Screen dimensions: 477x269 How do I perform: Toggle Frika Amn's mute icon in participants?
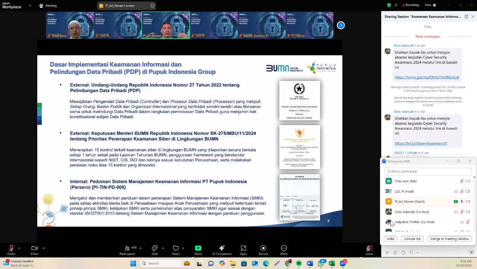click(x=462, y=181)
